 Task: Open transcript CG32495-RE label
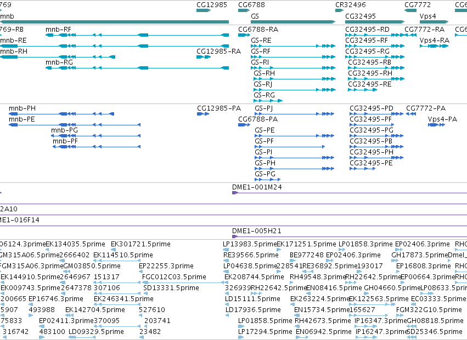coord(370,84)
